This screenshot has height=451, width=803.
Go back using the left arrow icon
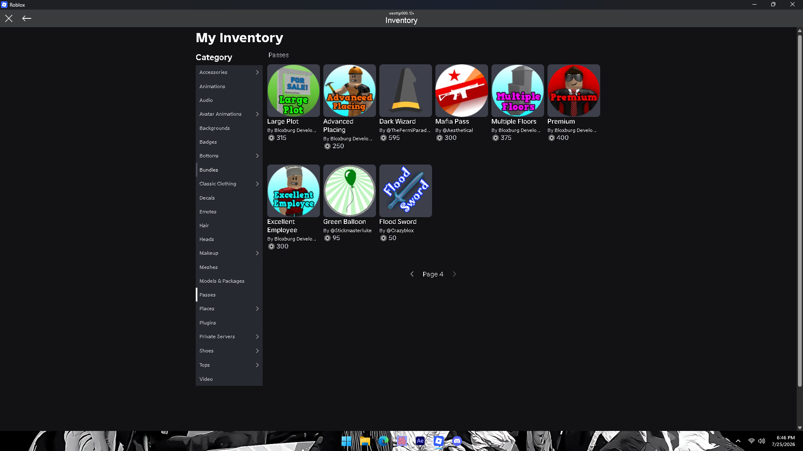(x=27, y=18)
